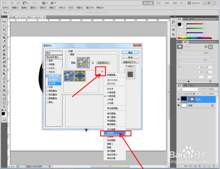The image size is (220, 169).
Task: Click the 确定 (OK) button
Action: point(130,52)
